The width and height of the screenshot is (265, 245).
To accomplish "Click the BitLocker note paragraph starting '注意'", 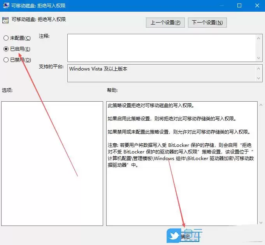I will point(181,155).
